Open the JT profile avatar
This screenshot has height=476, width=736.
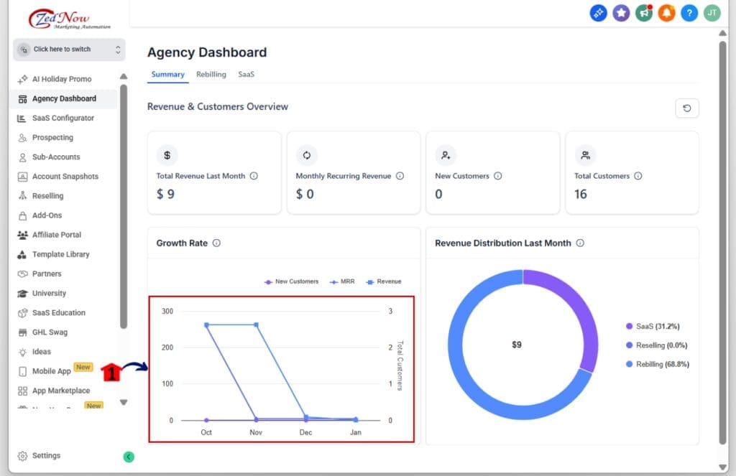click(x=712, y=13)
